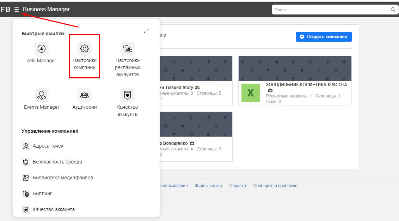Image resolution: width=399 pixels, height=221 pixels.
Task: Click Events Manager label text
Action: pos(42,107)
